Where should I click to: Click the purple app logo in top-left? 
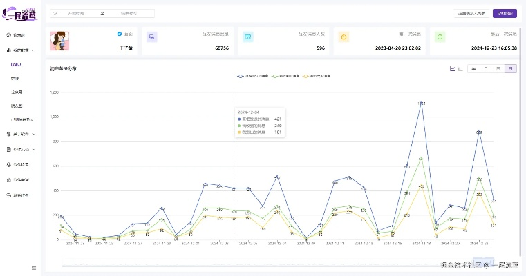[20, 14]
